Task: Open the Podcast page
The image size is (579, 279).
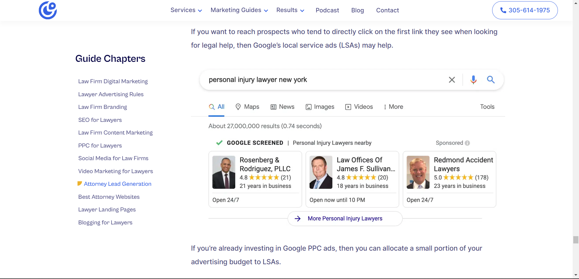Action: tap(327, 10)
